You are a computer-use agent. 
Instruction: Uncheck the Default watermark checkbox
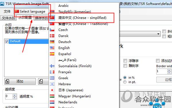[x=7, y=41]
